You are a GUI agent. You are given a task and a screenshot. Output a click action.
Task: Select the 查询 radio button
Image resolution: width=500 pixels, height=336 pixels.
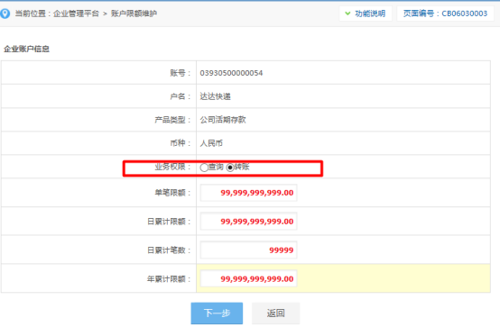click(x=204, y=168)
